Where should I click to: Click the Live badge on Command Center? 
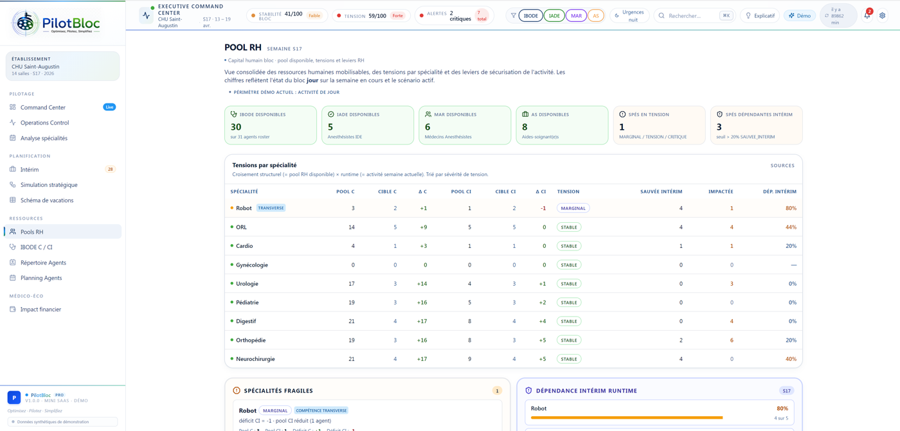[x=109, y=107]
